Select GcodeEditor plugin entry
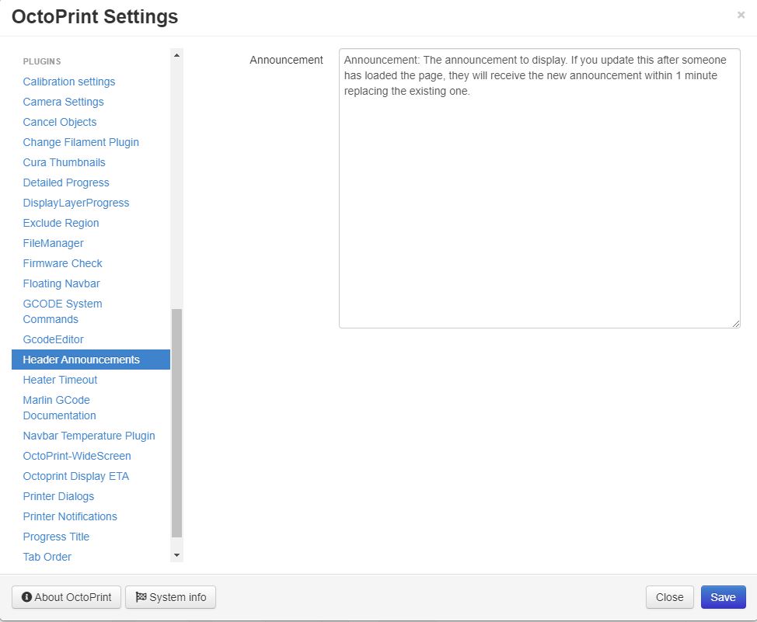 (53, 339)
